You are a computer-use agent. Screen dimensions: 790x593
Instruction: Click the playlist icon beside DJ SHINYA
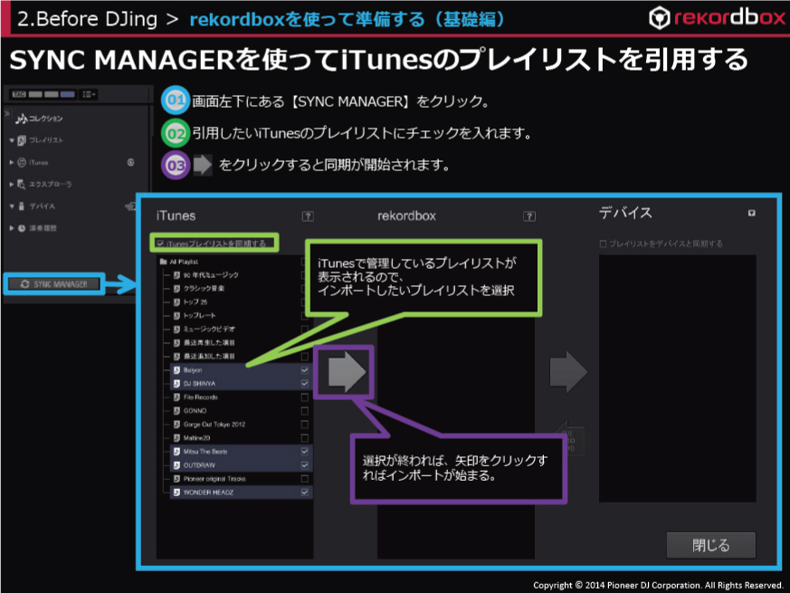pyautogui.click(x=176, y=384)
